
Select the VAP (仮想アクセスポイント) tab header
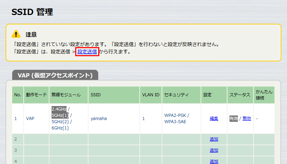[x=55, y=75]
